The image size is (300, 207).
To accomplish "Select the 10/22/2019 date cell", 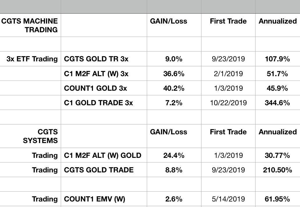I will coord(228,103).
